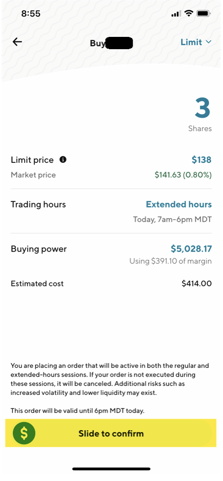
Task: Expand the chevron next to Limit
Action: [209, 42]
